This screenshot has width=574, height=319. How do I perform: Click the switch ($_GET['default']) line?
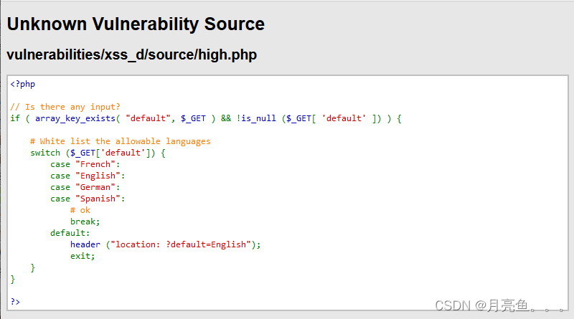click(x=98, y=153)
